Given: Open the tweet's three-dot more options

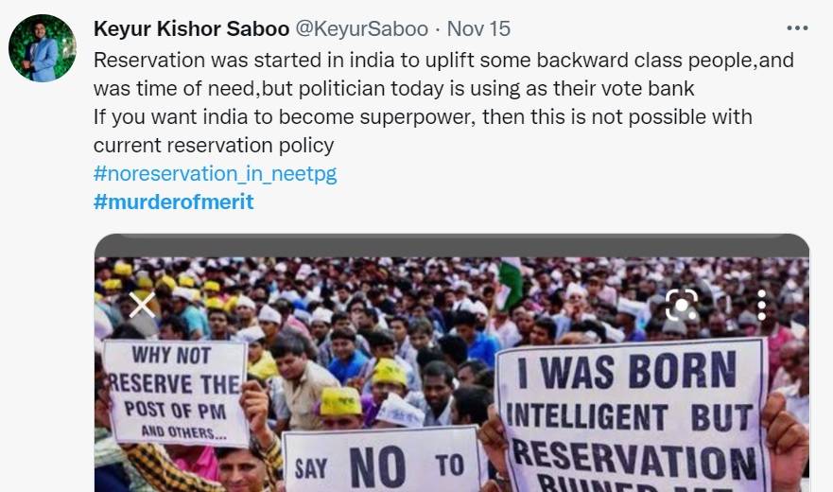Looking at the screenshot, I should 797,28.
